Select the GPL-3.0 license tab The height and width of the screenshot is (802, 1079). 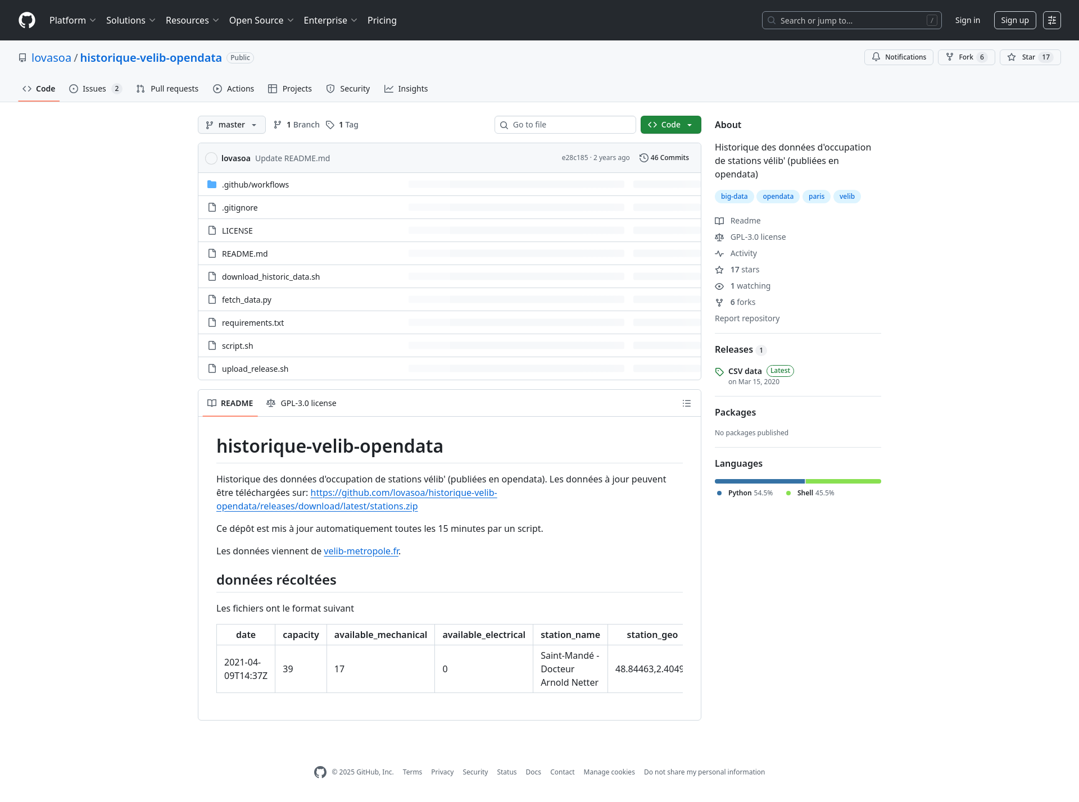pos(301,403)
